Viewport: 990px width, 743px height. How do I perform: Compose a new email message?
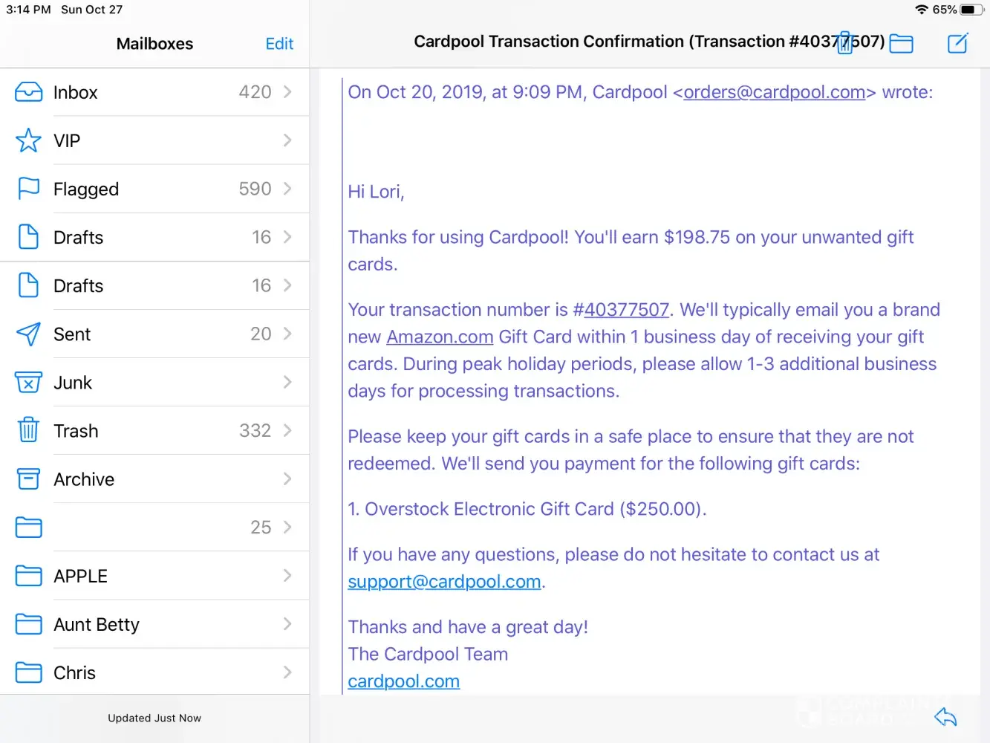(x=957, y=43)
